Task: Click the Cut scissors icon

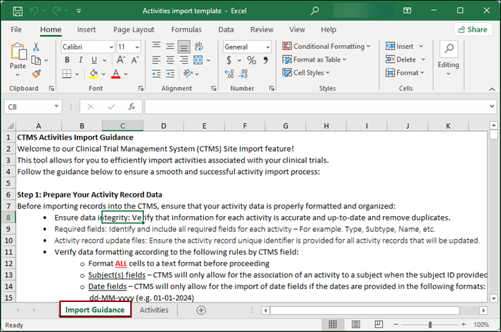Action: click(x=37, y=47)
